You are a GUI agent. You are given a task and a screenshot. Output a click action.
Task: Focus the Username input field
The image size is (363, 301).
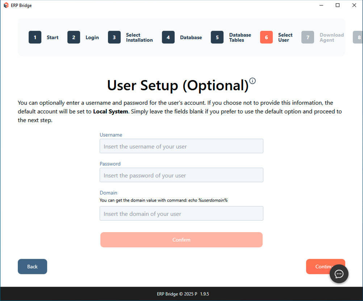pos(181,146)
